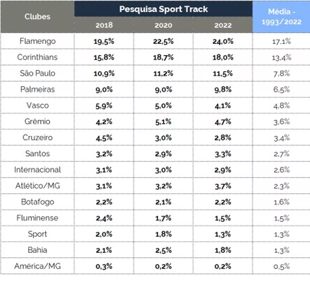Select the Pesquisa Sport Track header
Screen dimensions: 310x281
tap(163, 9)
